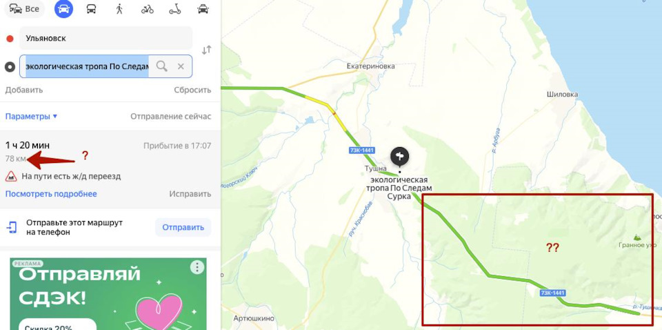This screenshot has height=330, width=662.
Task: Select the bus transport mode icon
Action: (91, 9)
